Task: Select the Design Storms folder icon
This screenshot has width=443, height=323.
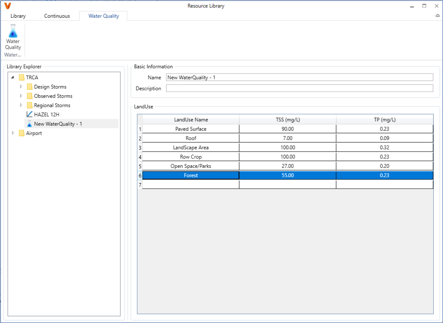Action: [x=30, y=87]
